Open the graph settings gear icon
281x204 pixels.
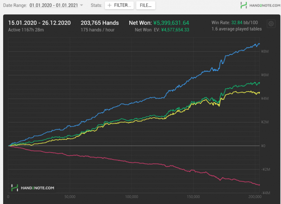coord(271,24)
